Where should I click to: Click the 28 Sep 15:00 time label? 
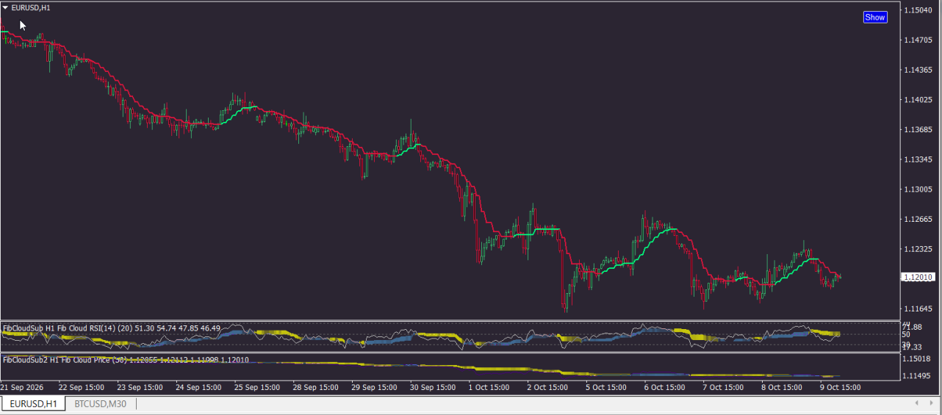(316, 387)
